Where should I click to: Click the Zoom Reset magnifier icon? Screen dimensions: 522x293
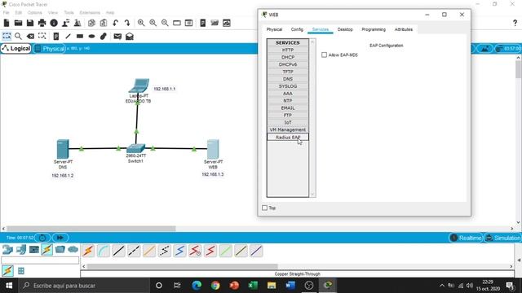(153, 23)
